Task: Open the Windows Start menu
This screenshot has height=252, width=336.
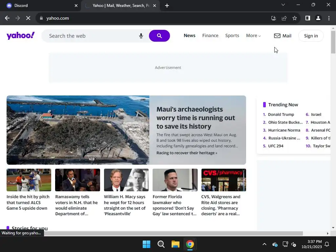Action: (147, 244)
